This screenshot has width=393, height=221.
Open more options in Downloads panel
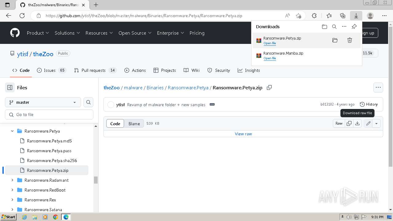point(344,27)
